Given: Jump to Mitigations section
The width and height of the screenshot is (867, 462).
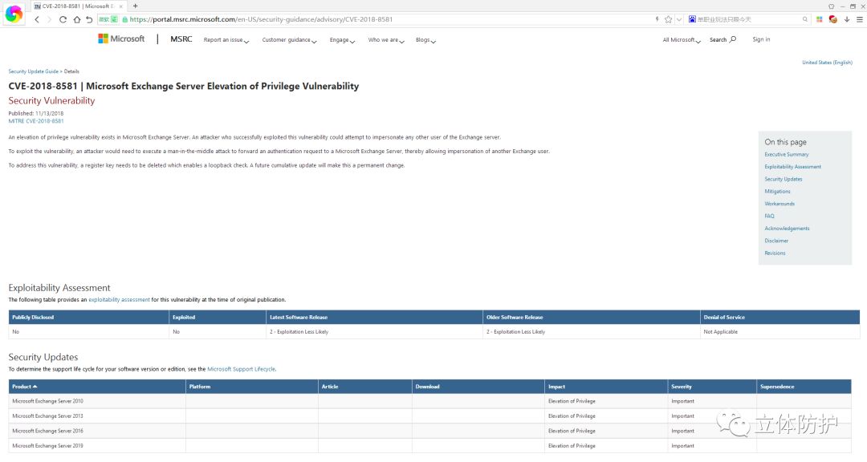Looking at the screenshot, I should (x=777, y=191).
